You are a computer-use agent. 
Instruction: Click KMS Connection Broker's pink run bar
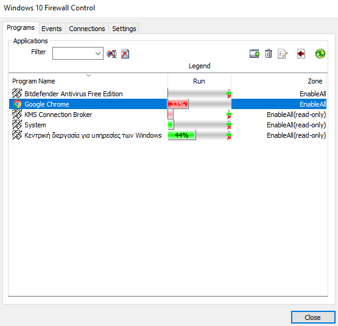tap(171, 114)
